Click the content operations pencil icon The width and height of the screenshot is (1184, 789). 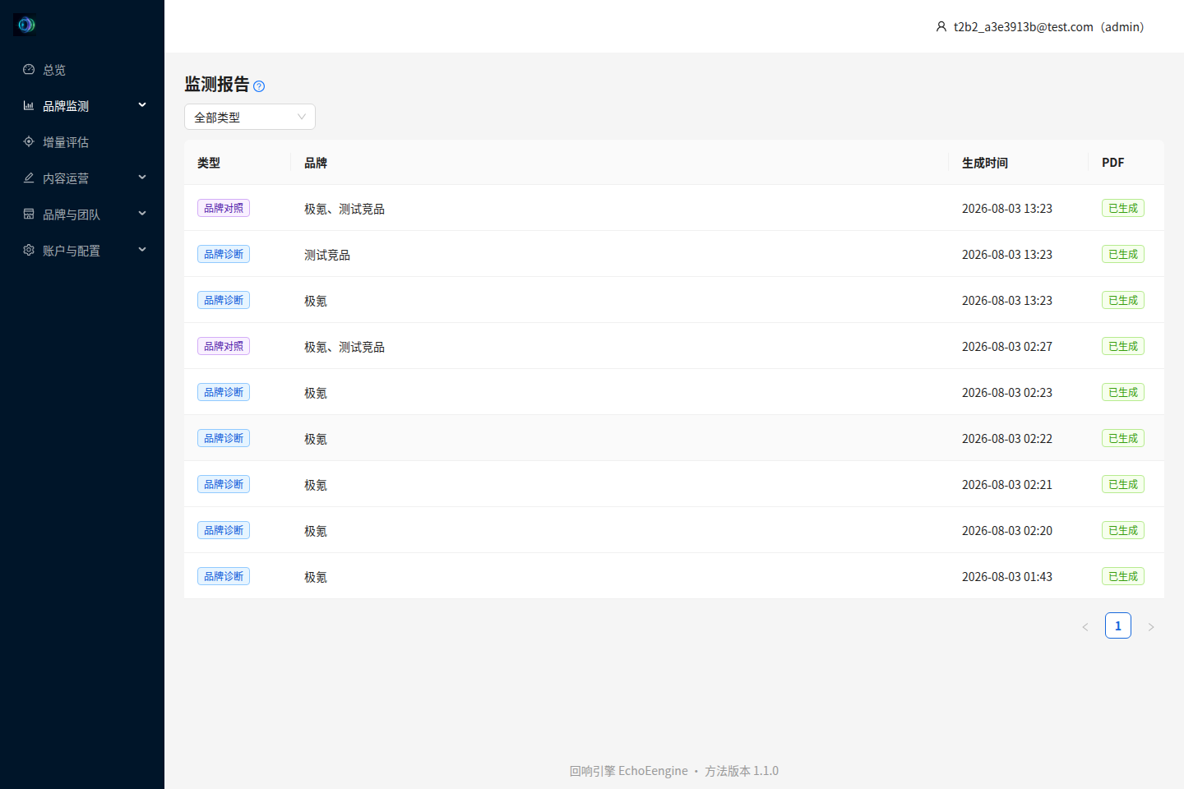pyautogui.click(x=29, y=178)
